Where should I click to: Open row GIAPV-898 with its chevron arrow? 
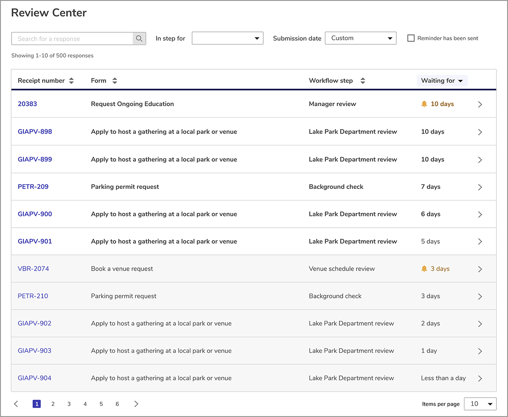(480, 132)
